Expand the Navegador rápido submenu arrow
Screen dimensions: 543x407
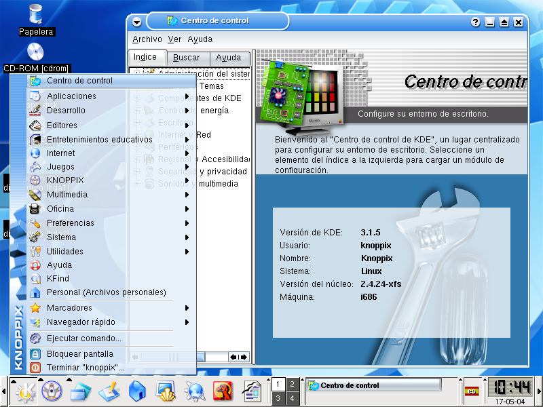pos(187,322)
